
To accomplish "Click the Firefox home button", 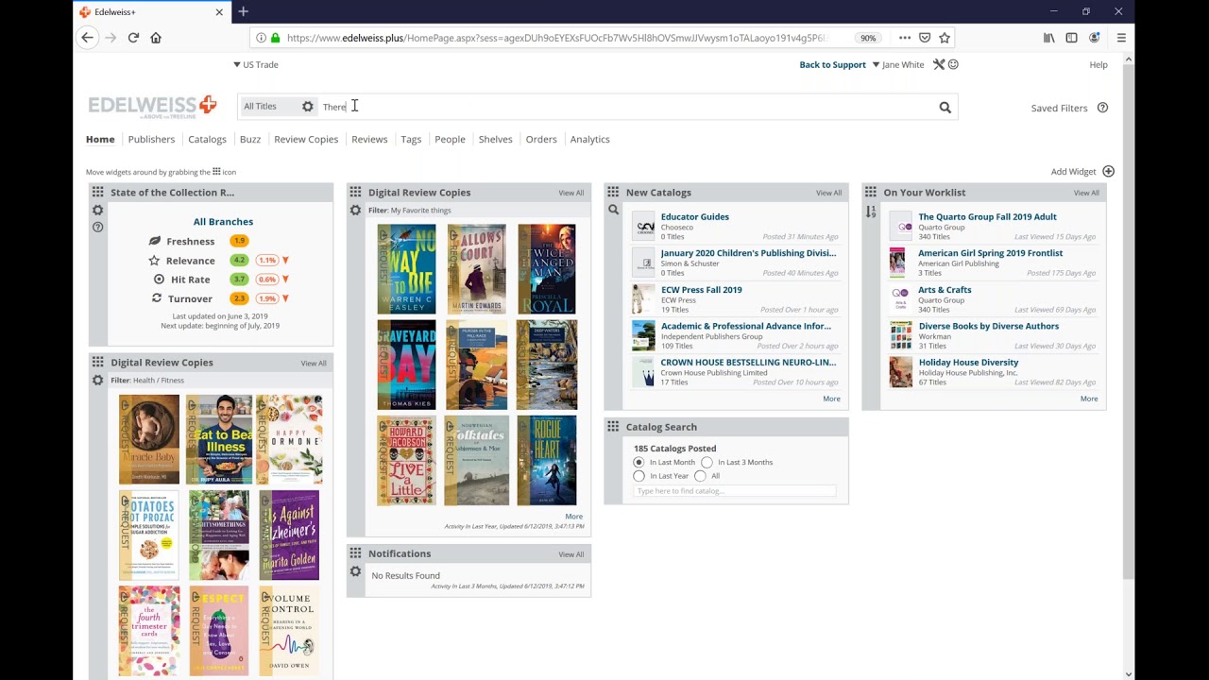I will [x=156, y=38].
